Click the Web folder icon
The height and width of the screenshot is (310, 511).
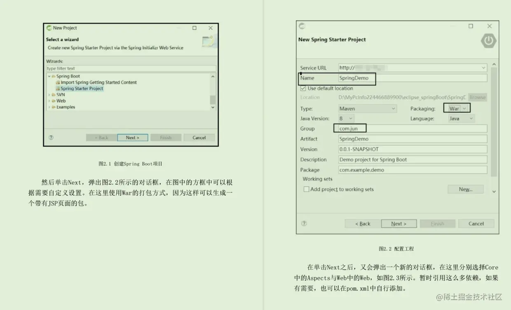click(54, 101)
